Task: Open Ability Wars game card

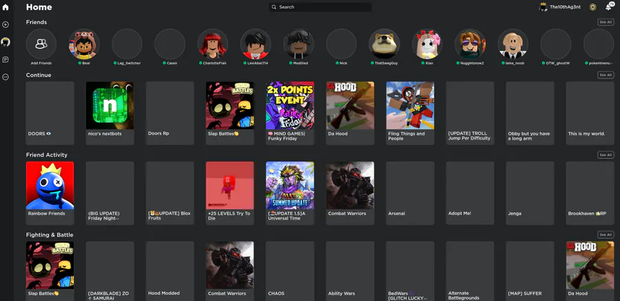Action: pos(350,271)
